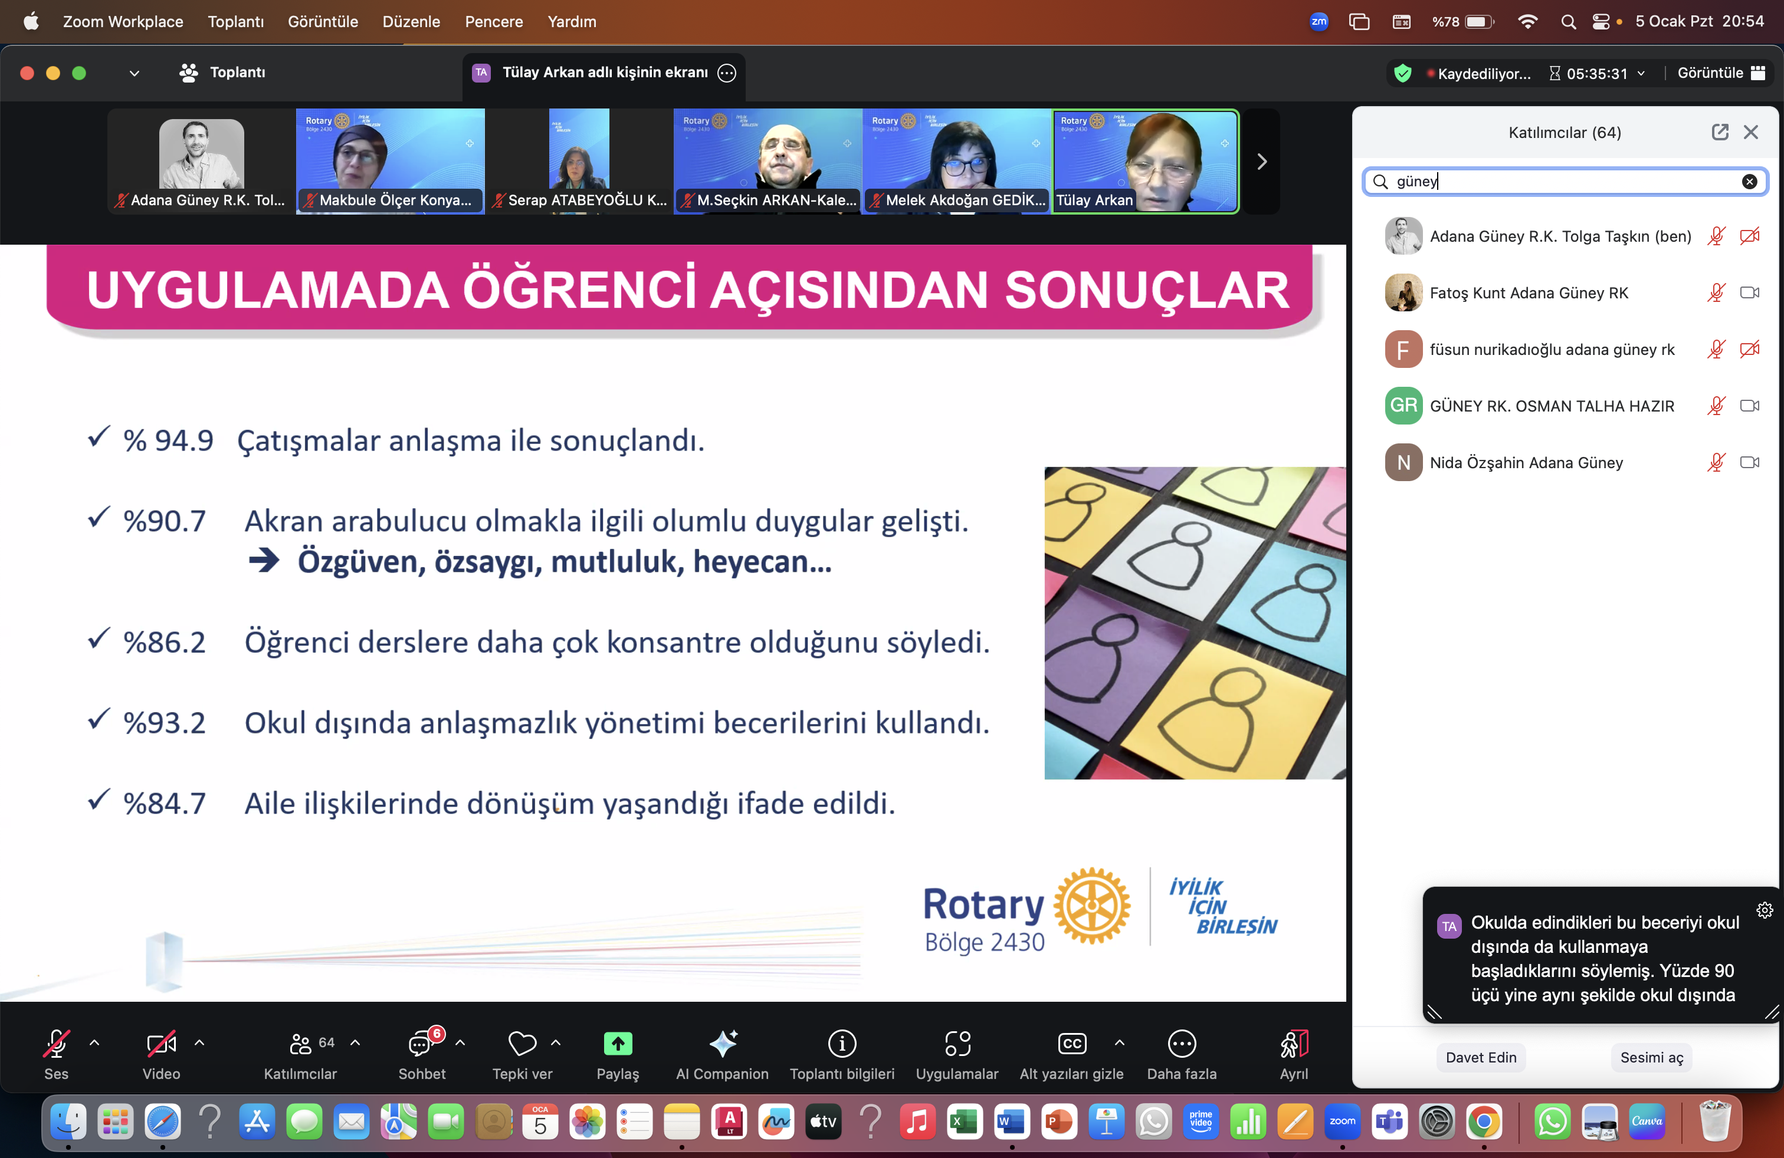Click the Ayrıl leave meeting icon
The image size is (1784, 1158).
pos(1294,1044)
